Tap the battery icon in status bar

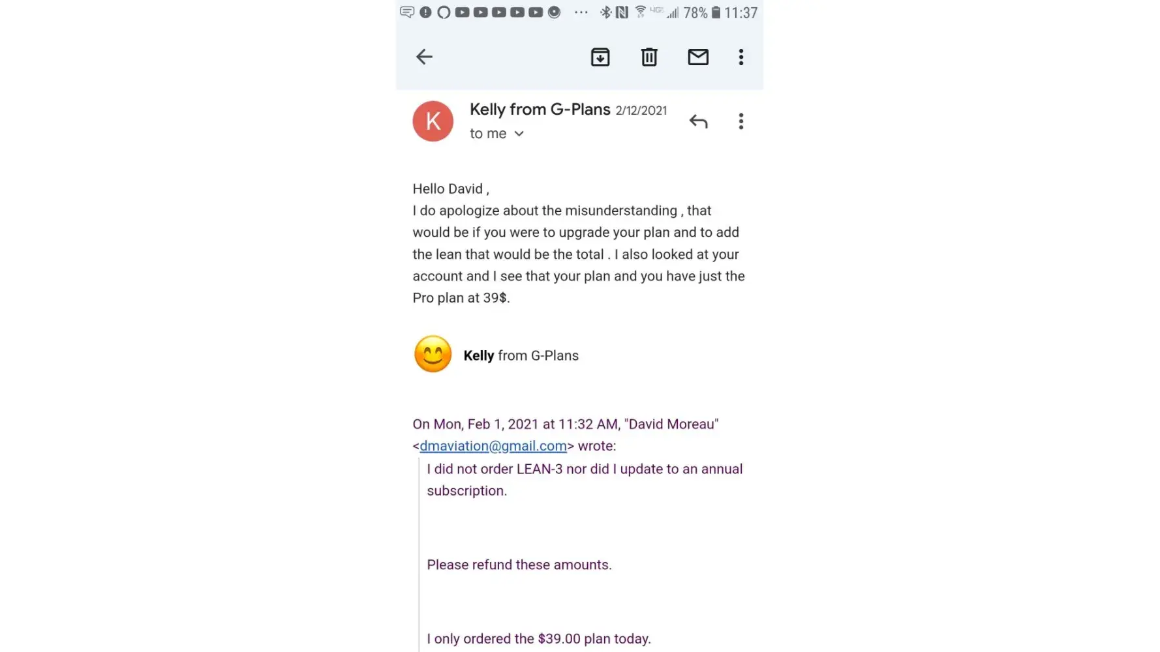coord(716,12)
